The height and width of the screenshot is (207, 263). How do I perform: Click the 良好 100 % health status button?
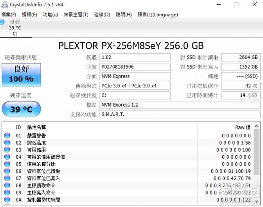(x=21, y=75)
